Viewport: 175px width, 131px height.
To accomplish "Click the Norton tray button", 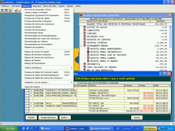I will tap(150, 128).
